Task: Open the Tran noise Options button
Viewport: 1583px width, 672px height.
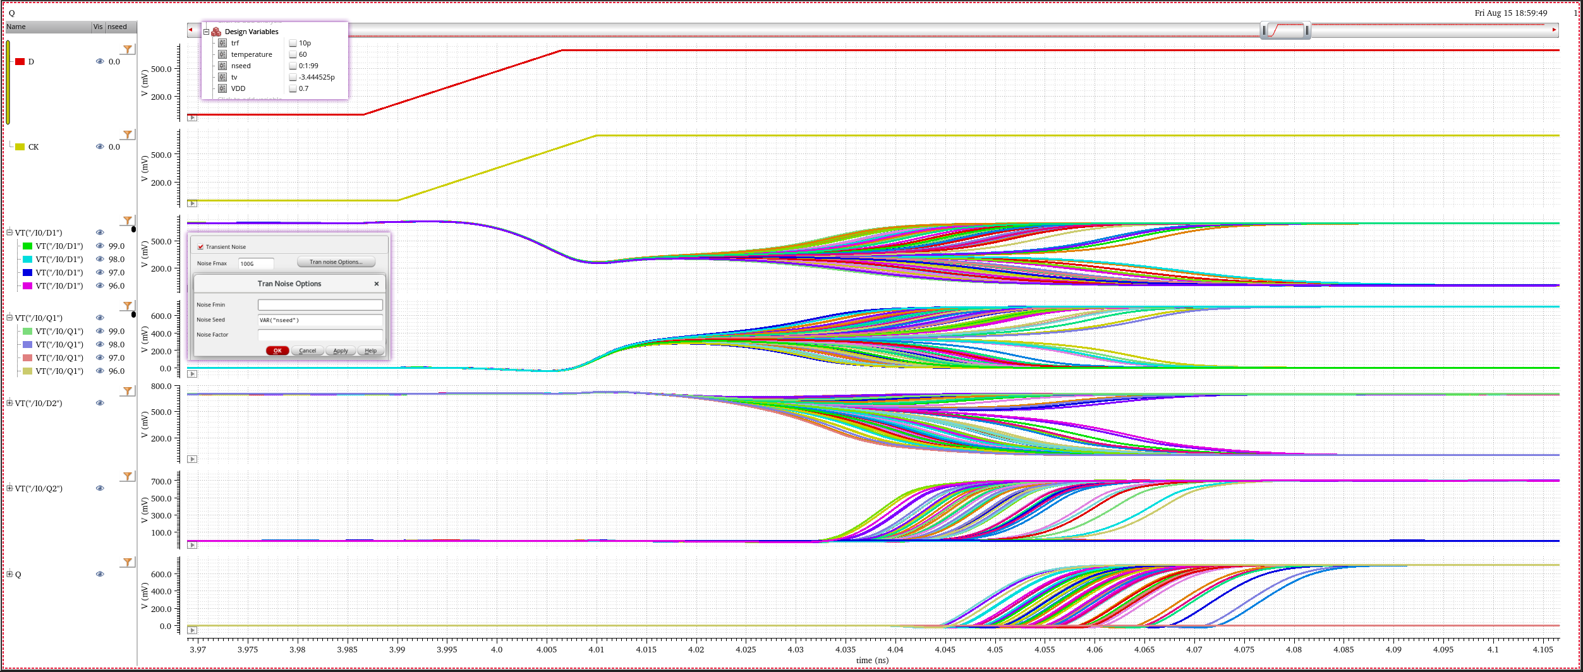Action: click(x=336, y=262)
